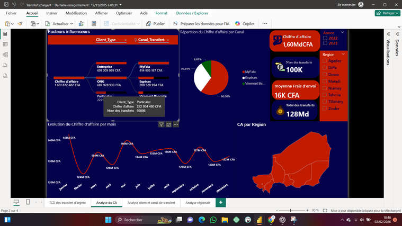The width and height of the screenshot is (402, 226).
Task: Click the get data table icon
Action: (33, 24)
